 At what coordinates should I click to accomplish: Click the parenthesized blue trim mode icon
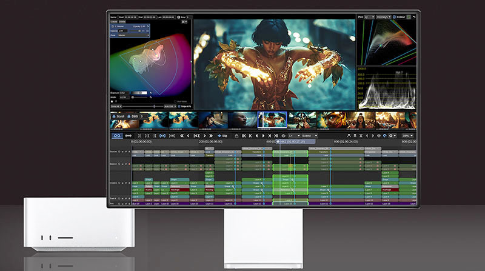tap(162, 136)
